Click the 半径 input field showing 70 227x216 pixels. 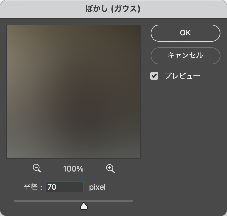coord(64,187)
